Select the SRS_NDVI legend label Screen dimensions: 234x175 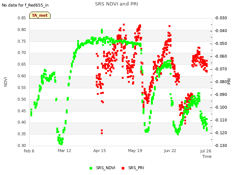pos(106,168)
